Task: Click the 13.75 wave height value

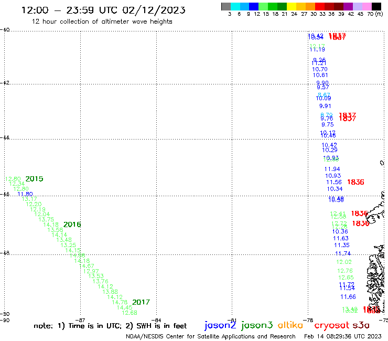Action: click(x=46, y=219)
